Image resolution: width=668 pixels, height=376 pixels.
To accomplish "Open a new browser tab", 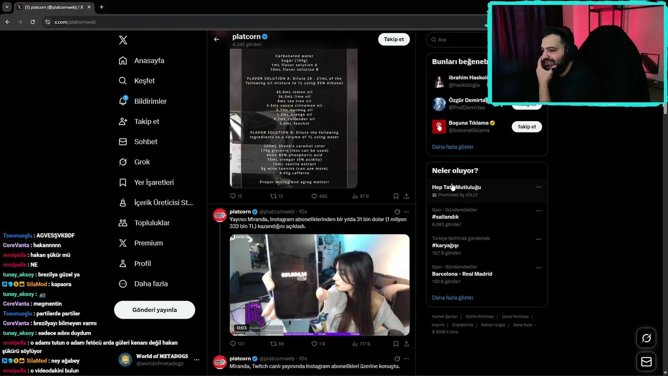I will coord(101,7).
